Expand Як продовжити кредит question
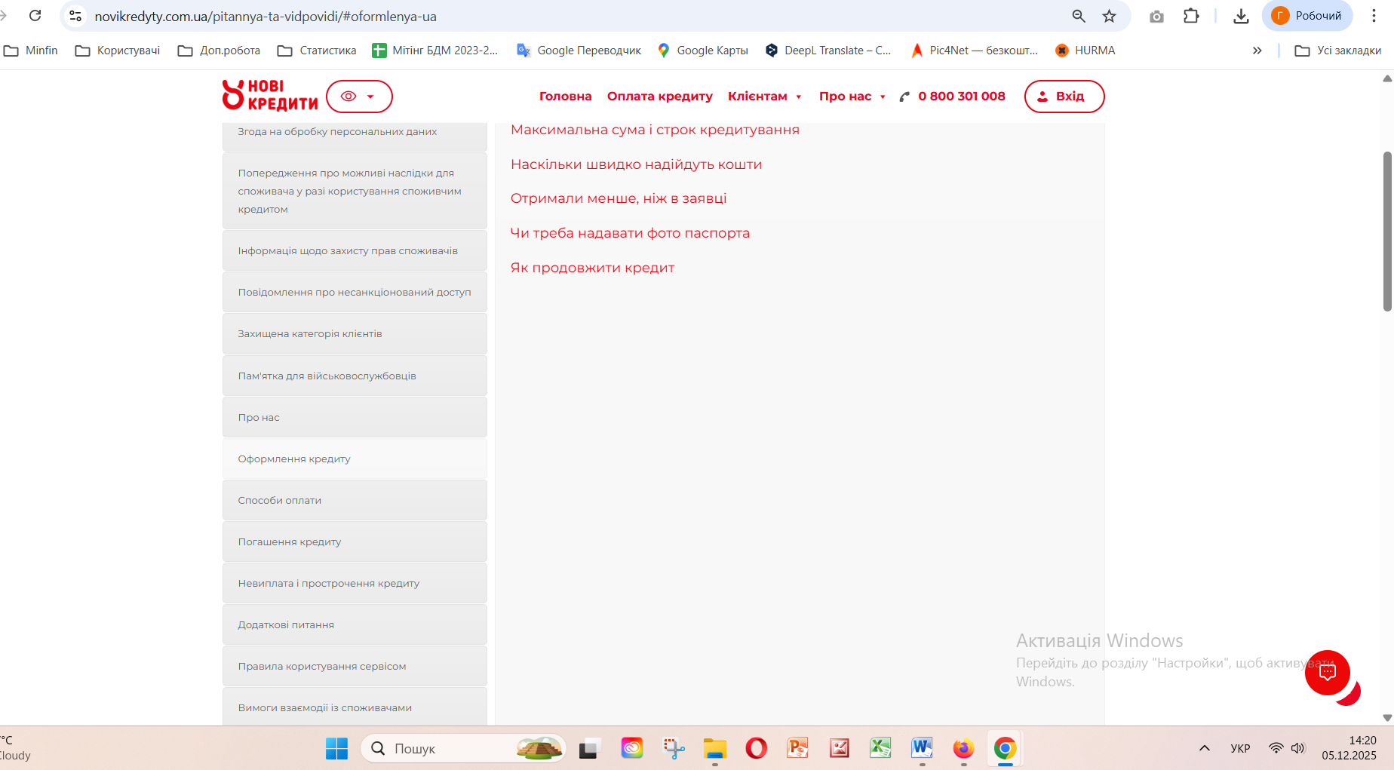1394x770 pixels. (x=592, y=268)
